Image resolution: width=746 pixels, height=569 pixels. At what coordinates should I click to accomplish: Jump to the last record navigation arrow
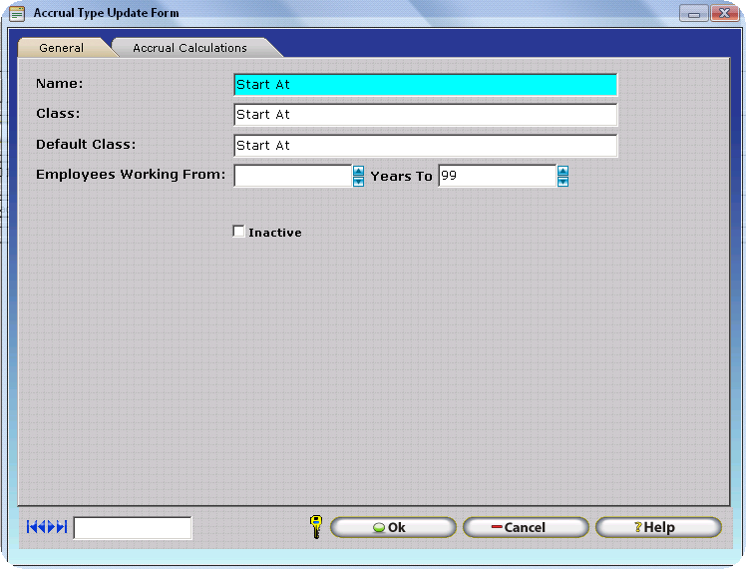coord(62,527)
